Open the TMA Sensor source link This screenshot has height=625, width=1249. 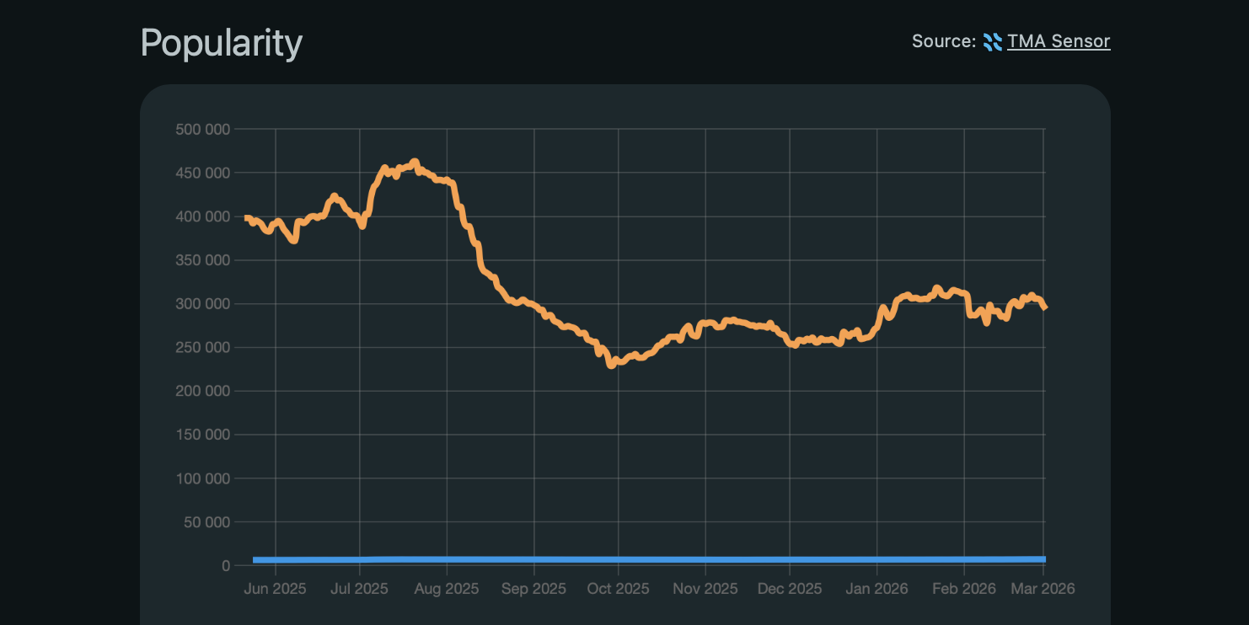[1059, 41]
